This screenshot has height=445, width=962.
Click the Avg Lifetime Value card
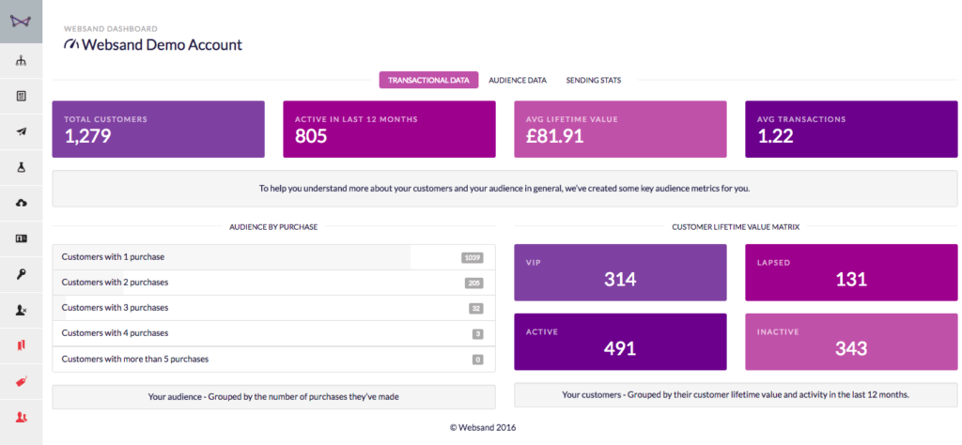point(620,130)
